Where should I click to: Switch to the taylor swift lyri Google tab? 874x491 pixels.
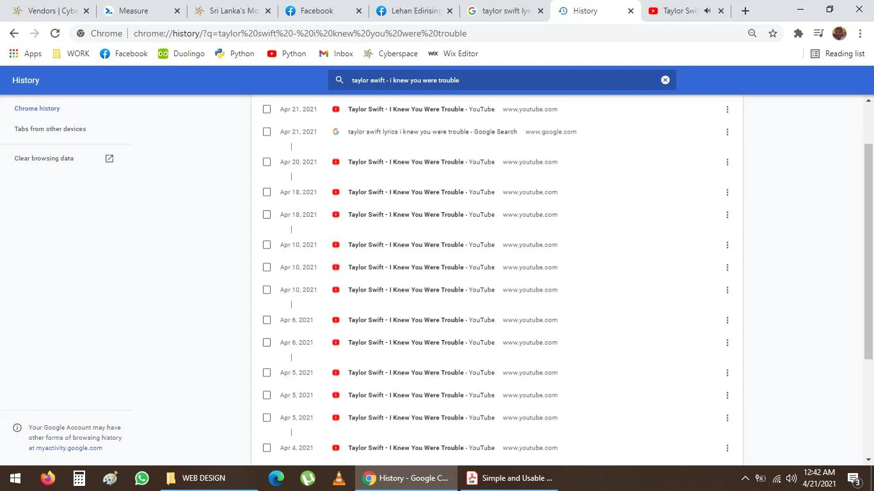(x=505, y=11)
